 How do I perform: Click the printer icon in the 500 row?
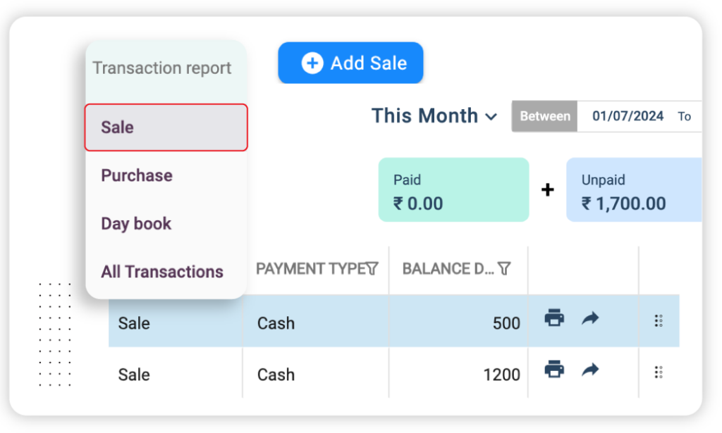pyautogui.click(x=555, y=318)
